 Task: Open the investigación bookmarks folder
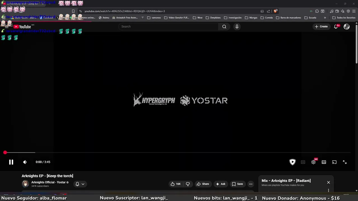click(233, 18)
